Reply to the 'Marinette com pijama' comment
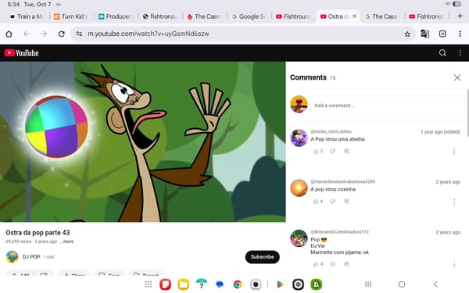 tap(346, 264)
